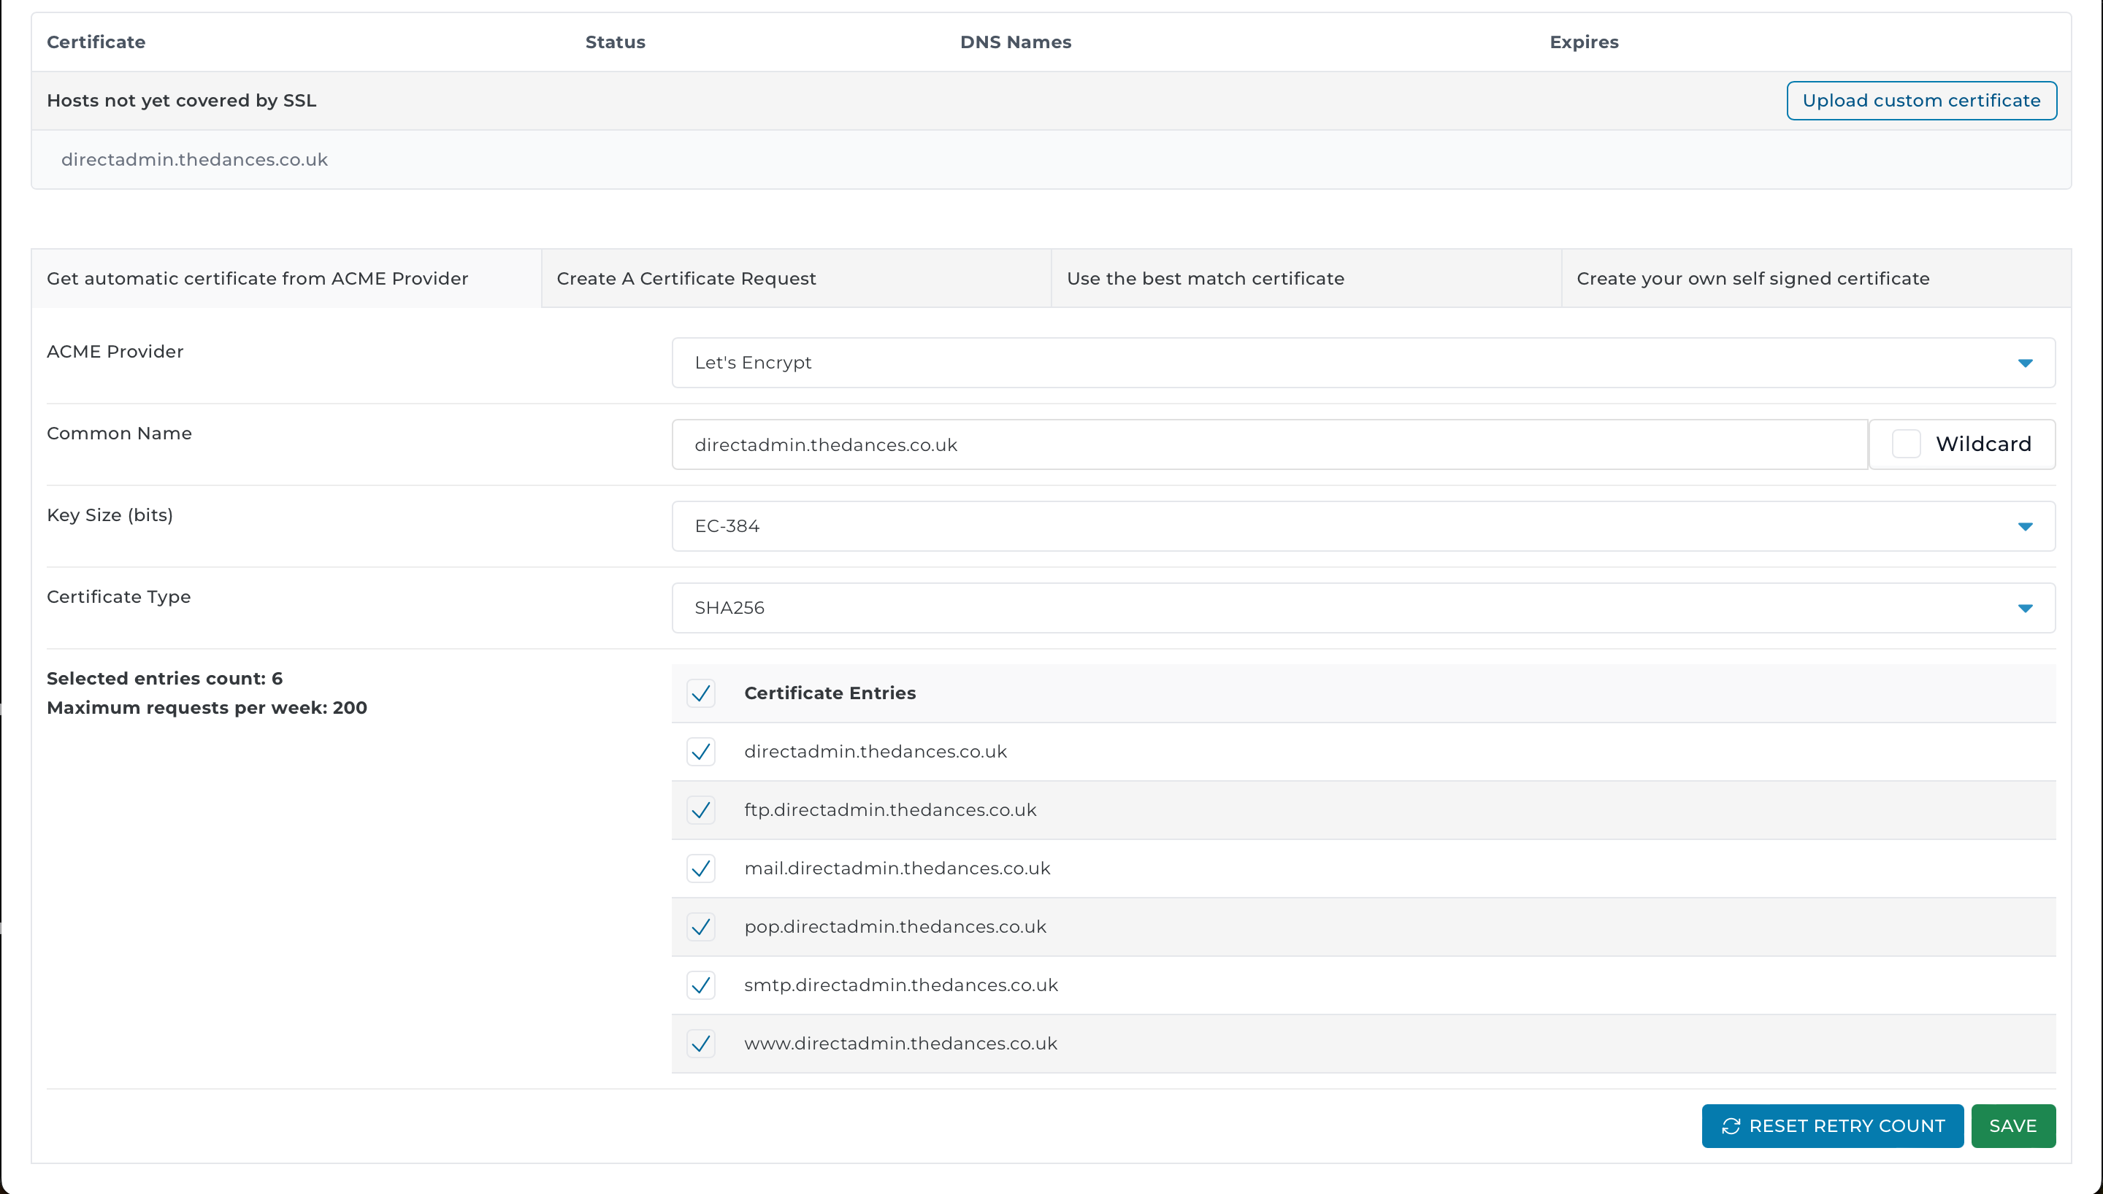Select Get automatic certificate from ACME Provider tab
The image size is (2103, 1194).
coord(286,279)
